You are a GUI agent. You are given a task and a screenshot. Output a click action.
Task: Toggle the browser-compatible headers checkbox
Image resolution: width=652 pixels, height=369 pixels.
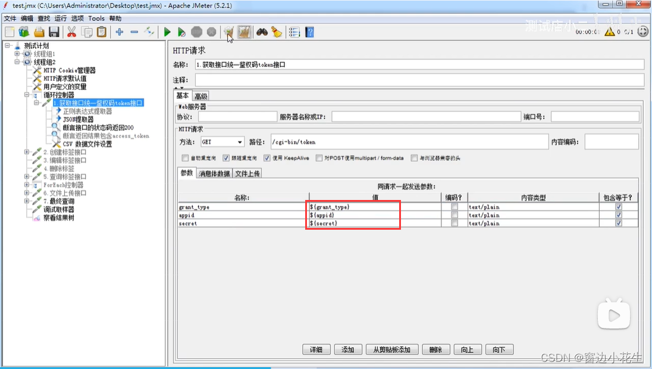coord(413,158)
